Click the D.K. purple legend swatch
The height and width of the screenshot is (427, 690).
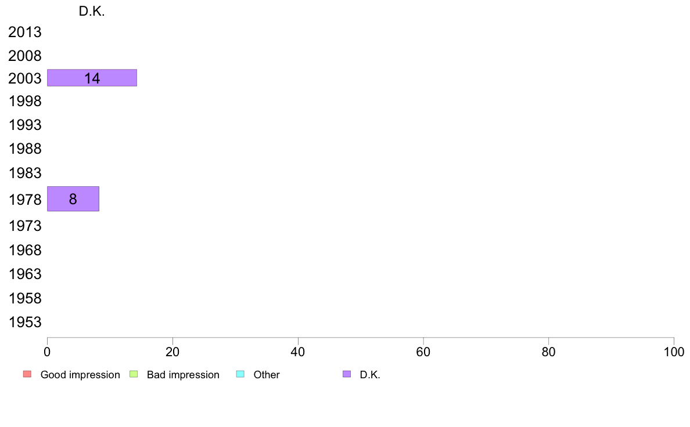click(347, 374)
